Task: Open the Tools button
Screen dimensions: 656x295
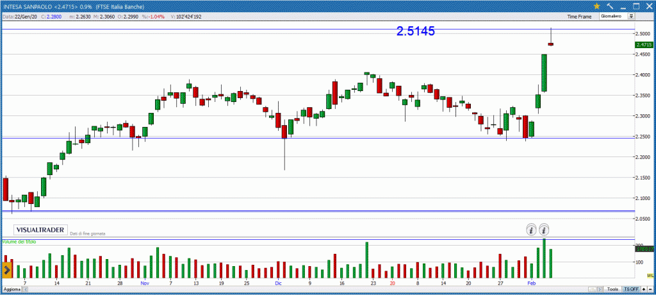Action: (613, 289)
